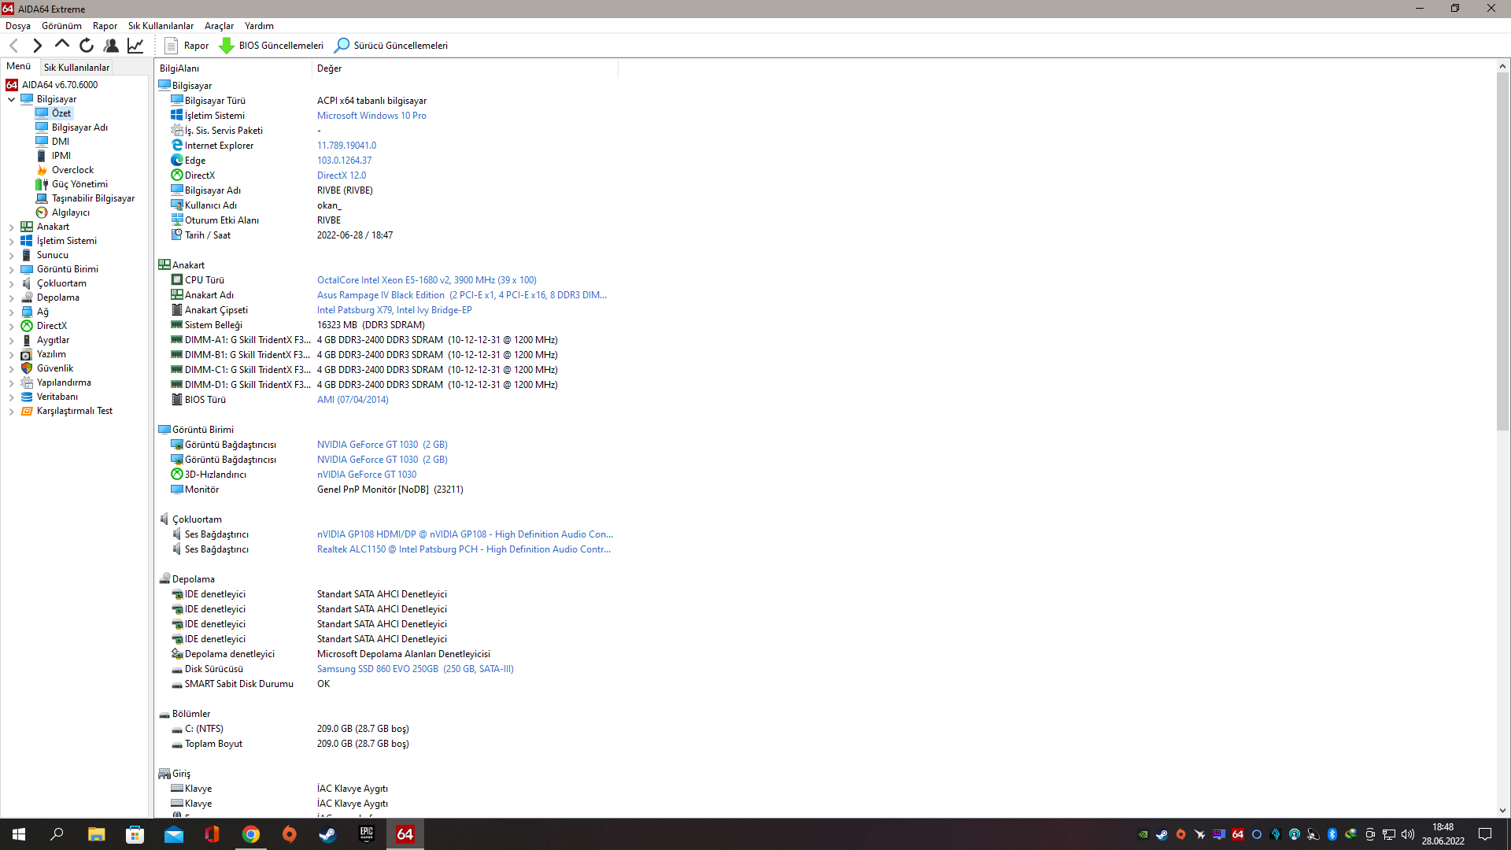
Task: Open the user/favorites manager icon
Action: click(x=111, y=46)
